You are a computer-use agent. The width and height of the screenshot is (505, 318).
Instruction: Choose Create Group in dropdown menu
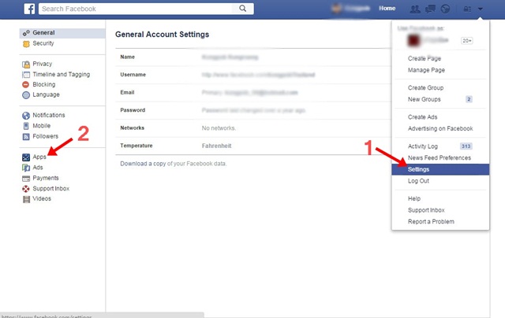(425, 87)
